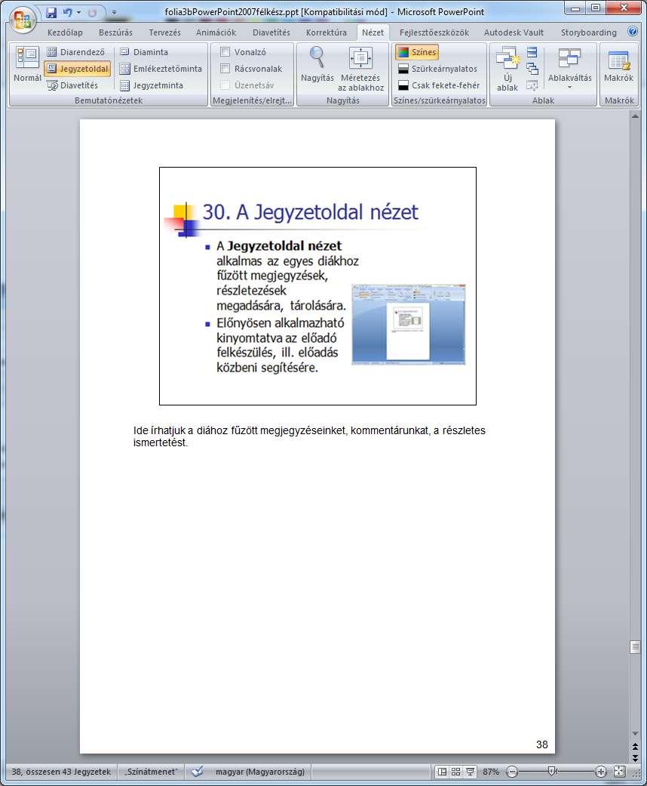Switch to the Beszúrás tab
Image resolution: width=647 pixels, height=786 pixels.
(x=115, y=32)
